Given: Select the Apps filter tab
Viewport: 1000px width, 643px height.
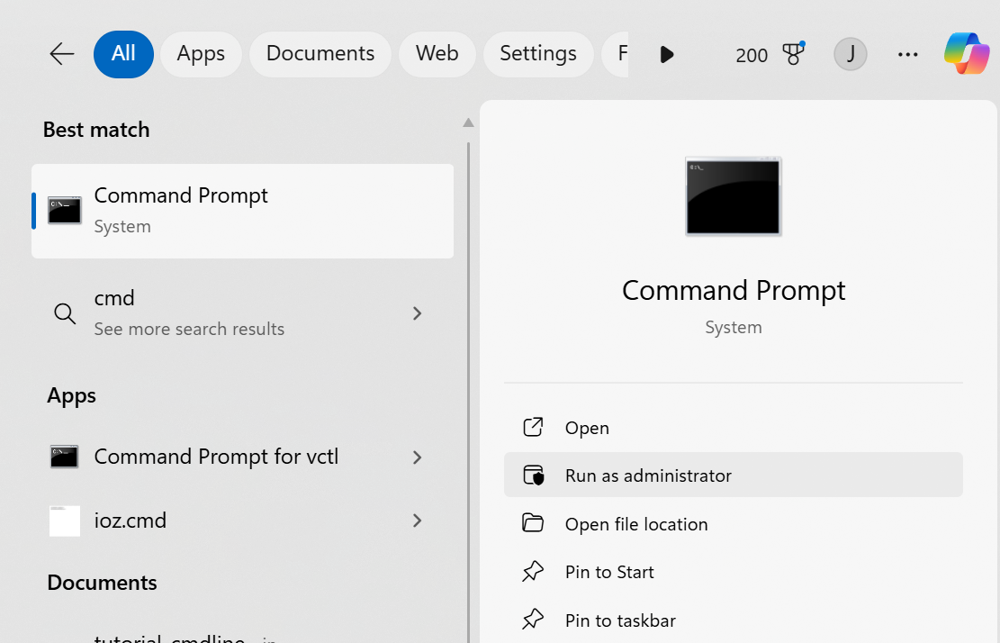Looking at the screenshot, I should (201, 54).
